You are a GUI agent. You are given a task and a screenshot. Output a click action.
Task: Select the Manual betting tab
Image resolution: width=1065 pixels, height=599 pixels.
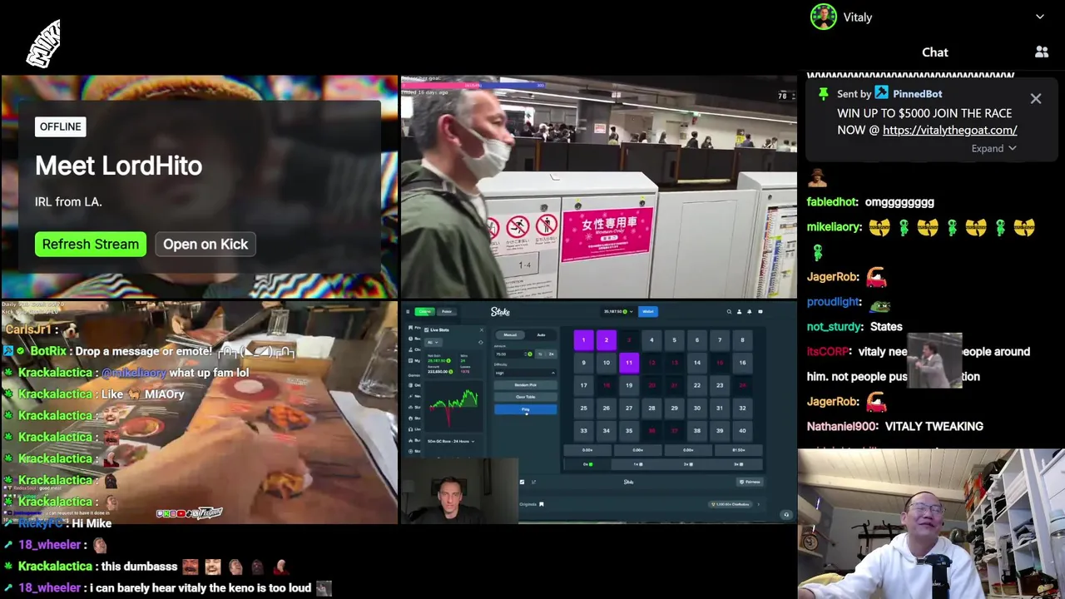(x=510, y=334)
